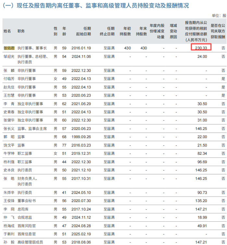
Task: Click start date 2016.01.19
Action: pos(81,48)
